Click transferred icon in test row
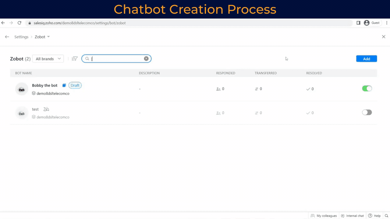The image size is (390, 219). (257, 113)
